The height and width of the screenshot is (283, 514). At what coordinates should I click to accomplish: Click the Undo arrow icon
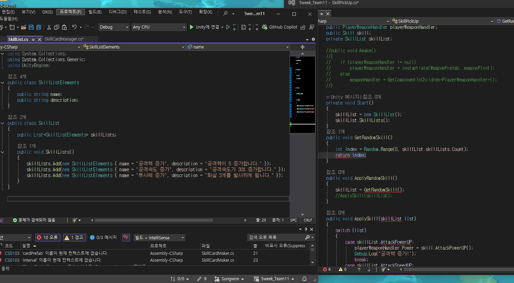pos(74,27)
